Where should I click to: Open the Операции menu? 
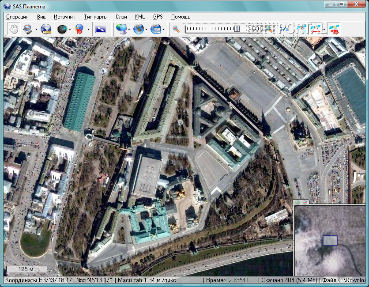[x=17, y=17]
